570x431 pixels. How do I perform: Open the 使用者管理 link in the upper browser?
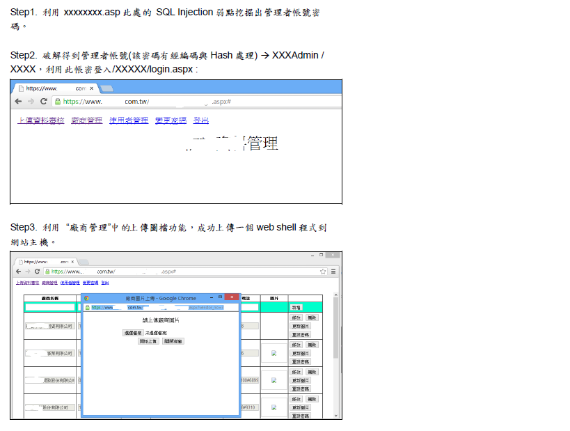point(129,120)
